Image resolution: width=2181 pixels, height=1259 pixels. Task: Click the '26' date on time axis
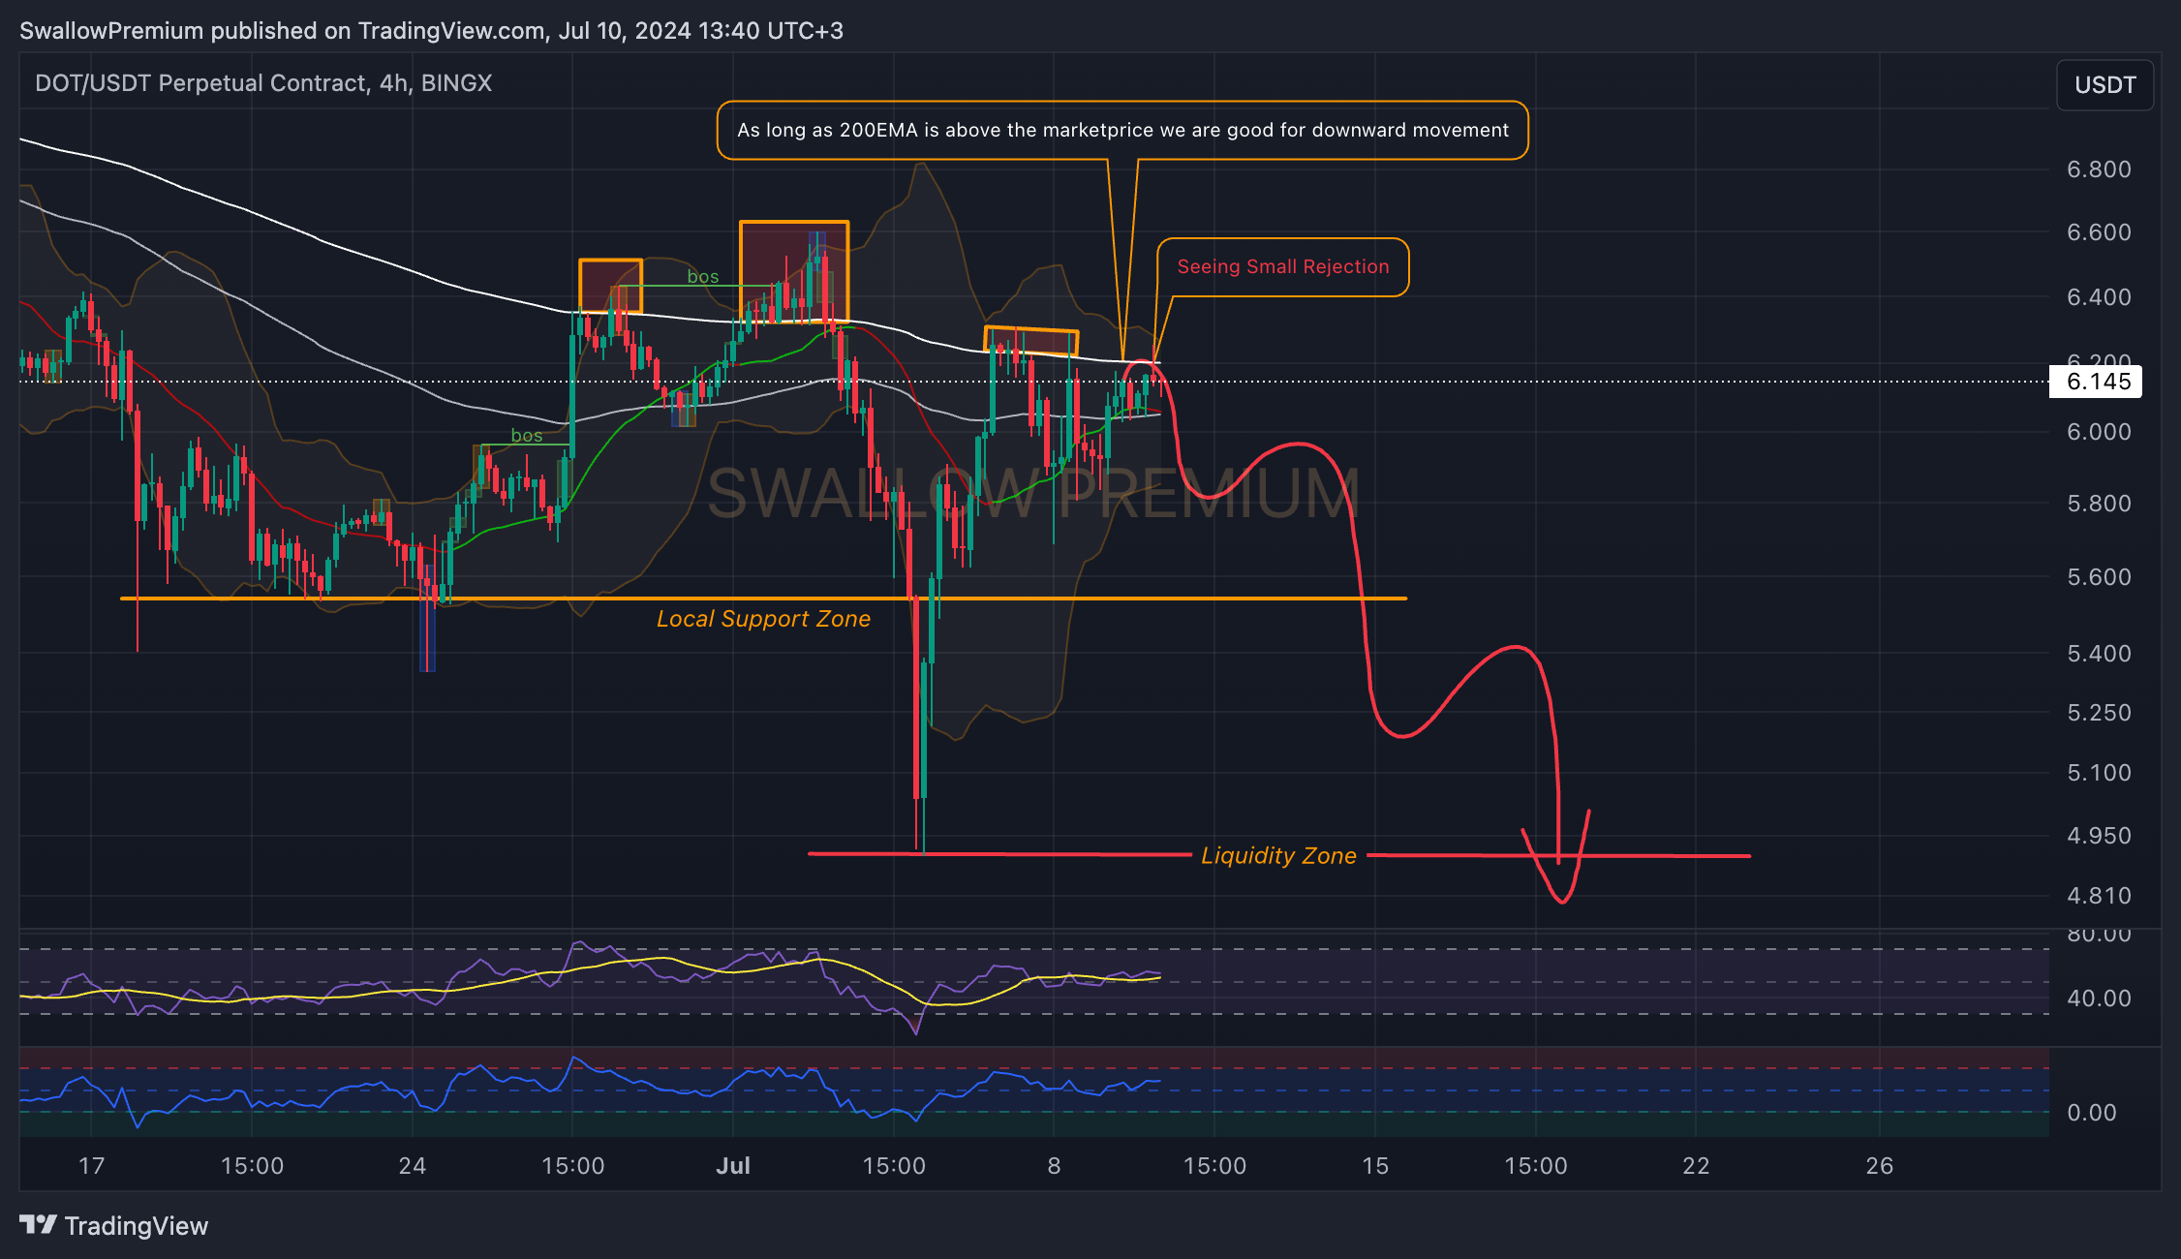(1879, 1166)
